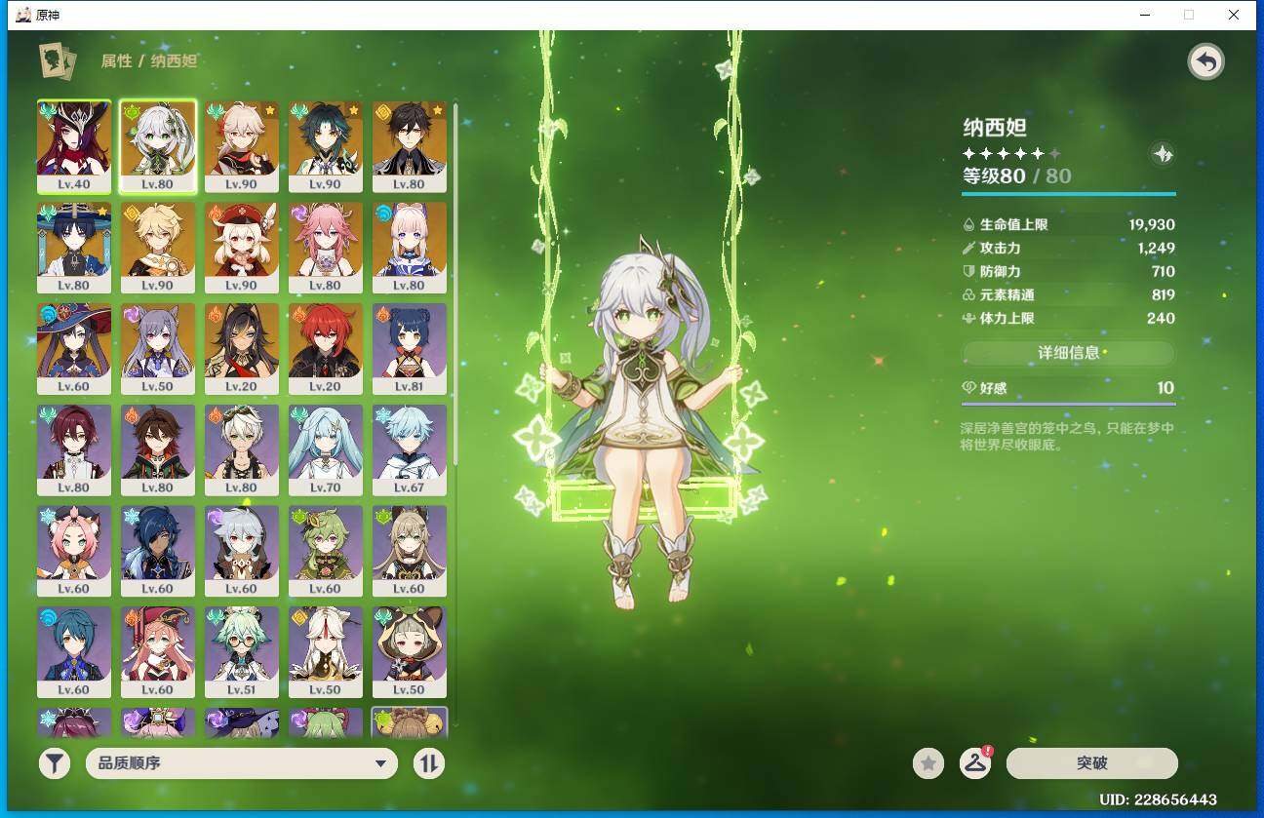
Task: Click the character name 纳西妲 heading
Action: click(x=995, y=127)
